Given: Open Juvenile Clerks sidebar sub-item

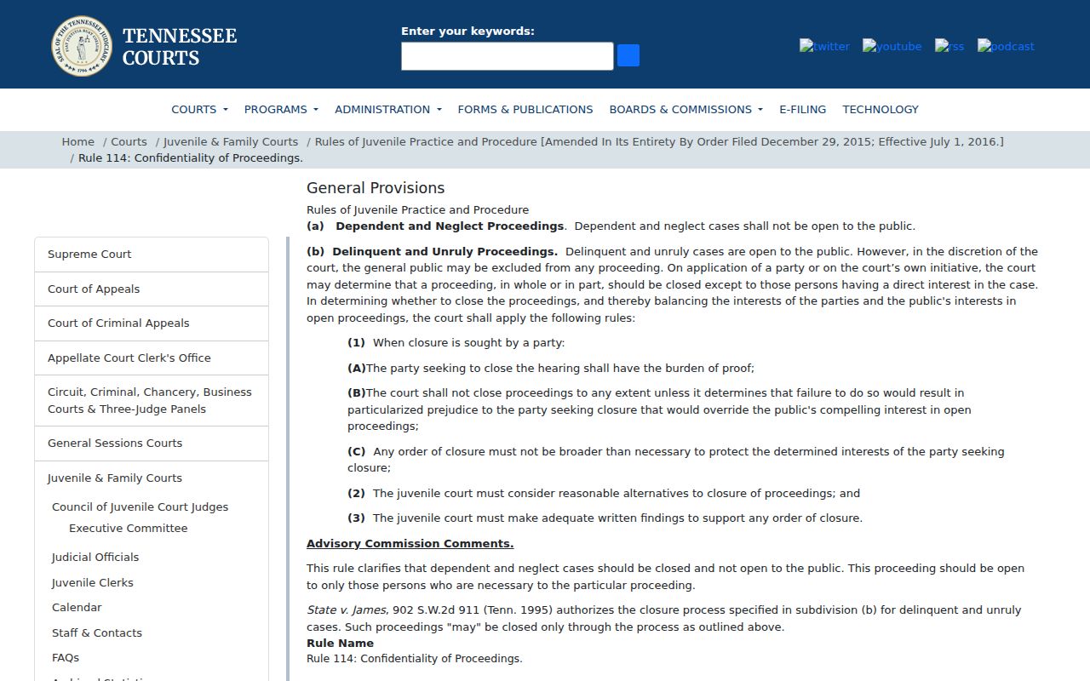Looking at the screenshot, I should click(93, 583).
